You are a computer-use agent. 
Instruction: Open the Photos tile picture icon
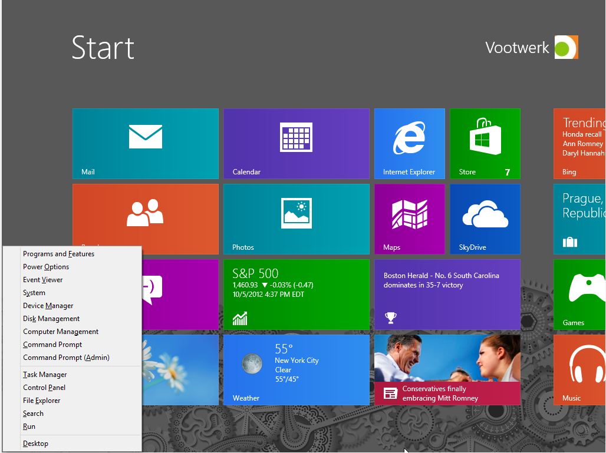[x=296, y=213]
